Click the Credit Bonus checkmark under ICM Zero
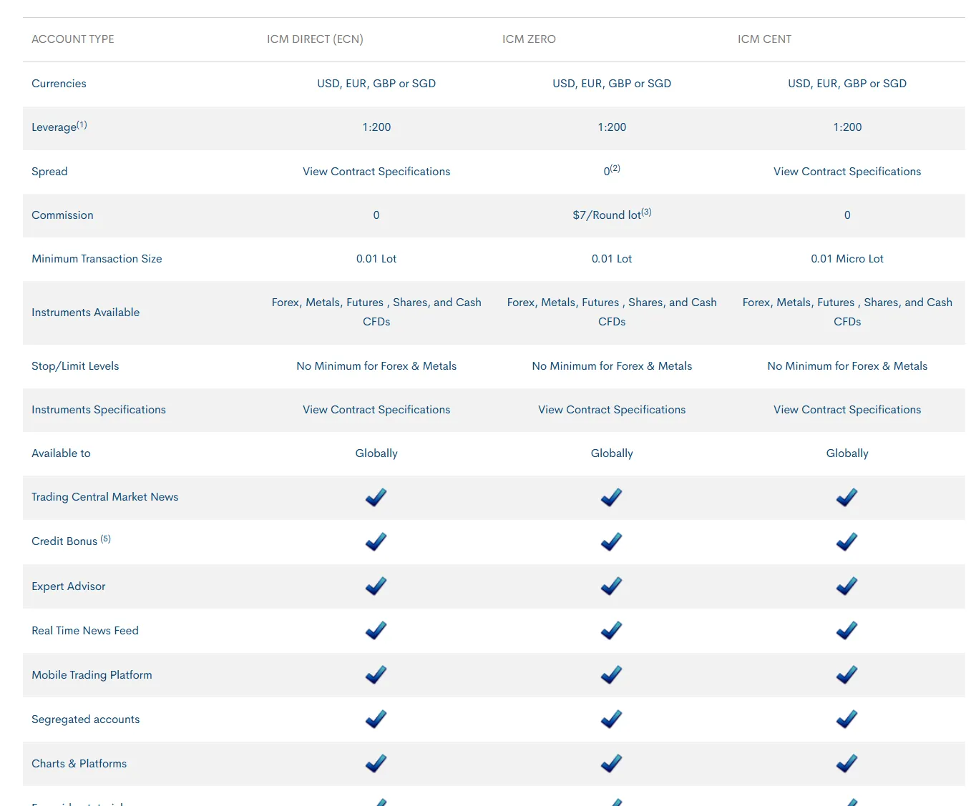This screenshot has width=971, height=806. pyautogui.click(x=612, y=541)
